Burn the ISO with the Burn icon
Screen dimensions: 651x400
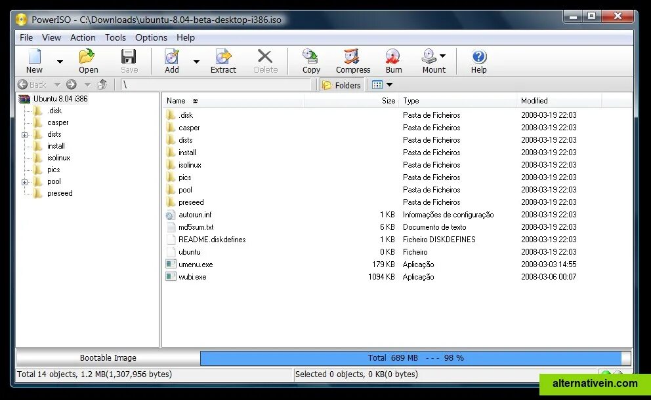pos(393,60)
